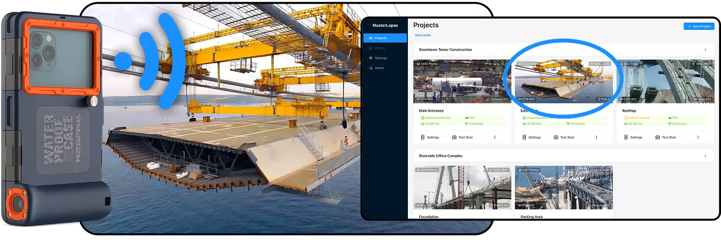Click the 'Pixel 8 Pro' device badge
The height and width of the screenshot is (240, 721).
pos(499,205)
